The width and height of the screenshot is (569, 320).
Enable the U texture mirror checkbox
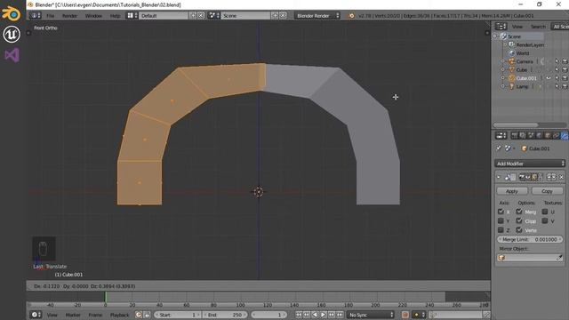pyautogui.click(x=545, y=212)
